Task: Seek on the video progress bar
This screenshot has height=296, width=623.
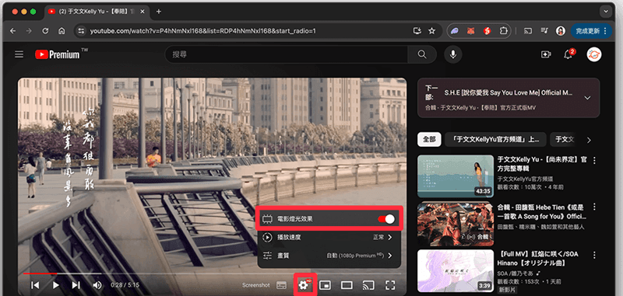Action: pyautogui.click(x=212, y=273)
